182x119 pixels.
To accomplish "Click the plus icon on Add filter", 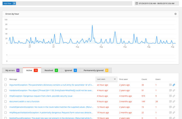I will click(14, 4).
